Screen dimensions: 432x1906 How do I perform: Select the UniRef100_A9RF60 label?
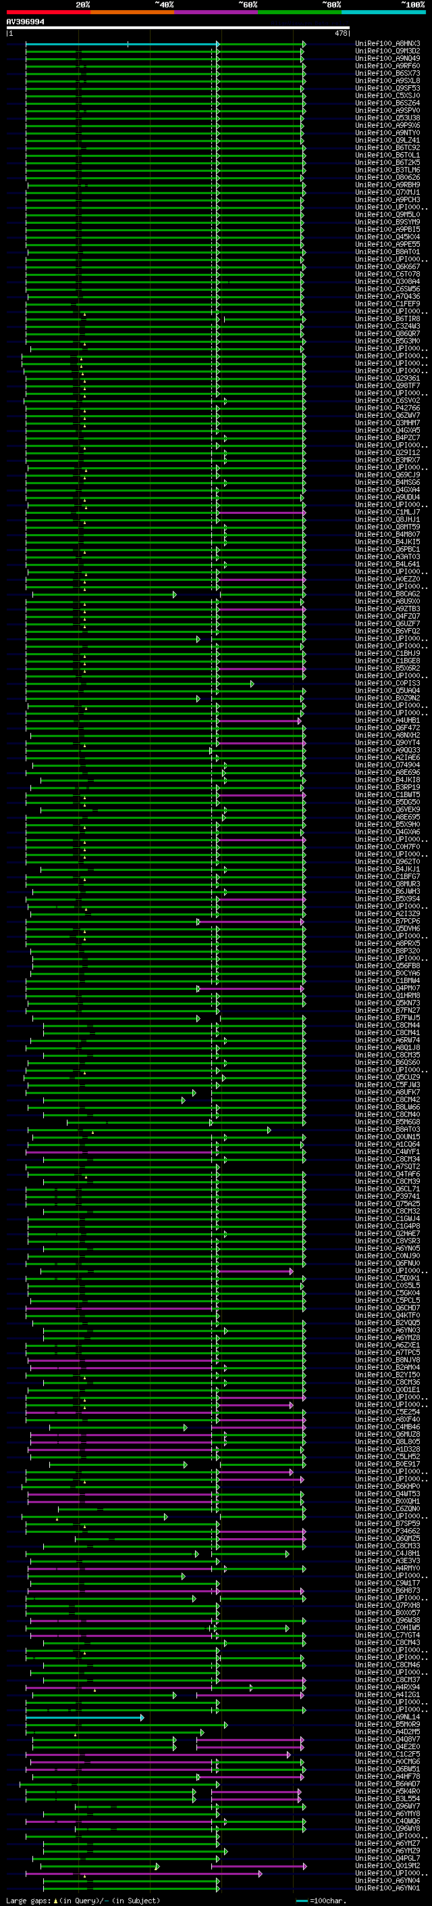tap(387, 66)
